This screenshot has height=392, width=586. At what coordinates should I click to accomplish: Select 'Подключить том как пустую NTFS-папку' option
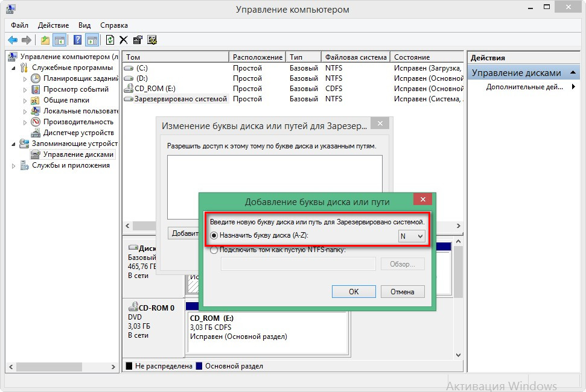pos(214,250)
